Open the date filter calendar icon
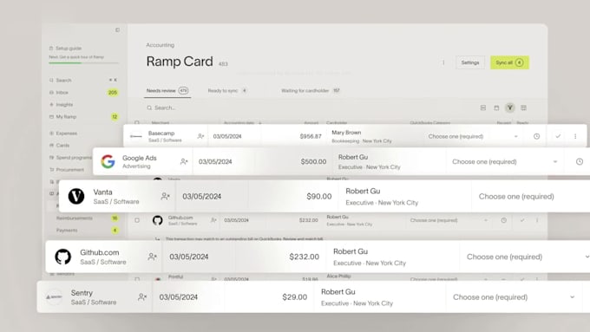This screenshot has width=590, height=332. 496,107
